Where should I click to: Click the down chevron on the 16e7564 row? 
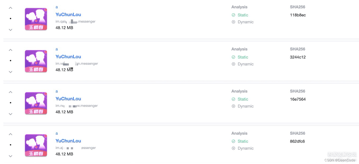pyautogui.click(x=11, y=114)
